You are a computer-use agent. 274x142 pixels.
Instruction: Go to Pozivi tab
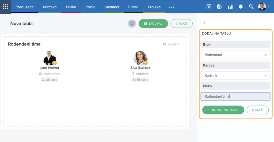[x=90, y=7]
